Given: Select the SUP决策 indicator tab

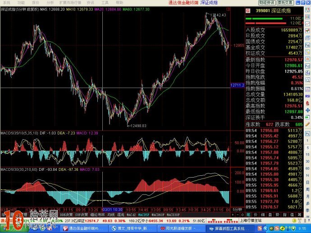Looking at the screenshot, I should tap(82, 215).
